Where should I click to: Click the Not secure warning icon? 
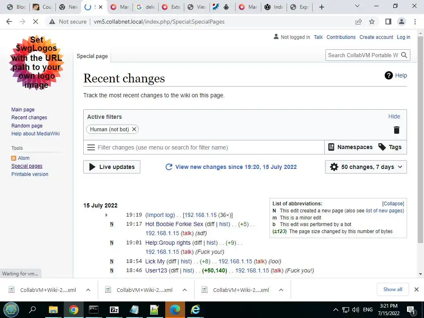coord(52,22)
